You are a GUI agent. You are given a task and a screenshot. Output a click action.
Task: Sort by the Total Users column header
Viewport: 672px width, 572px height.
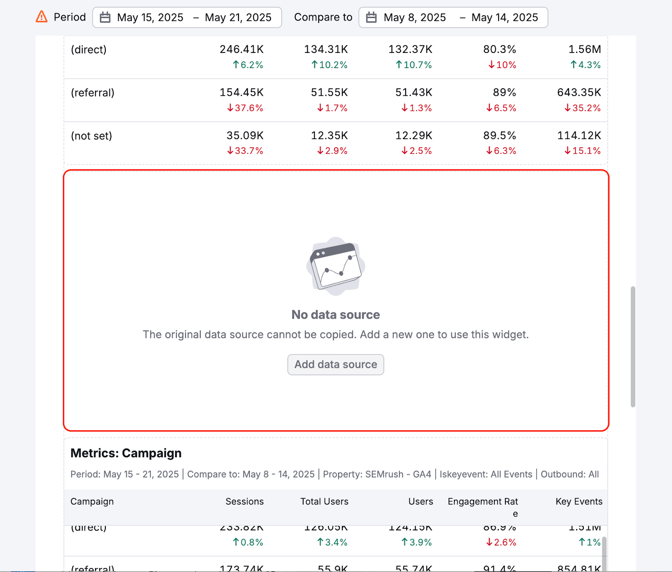point(324,501)
